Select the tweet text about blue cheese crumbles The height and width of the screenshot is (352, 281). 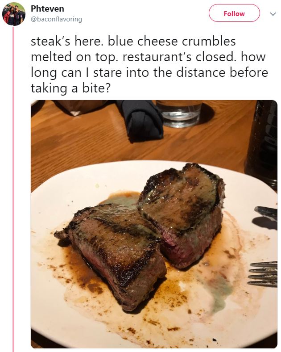[x=149, y=65]
